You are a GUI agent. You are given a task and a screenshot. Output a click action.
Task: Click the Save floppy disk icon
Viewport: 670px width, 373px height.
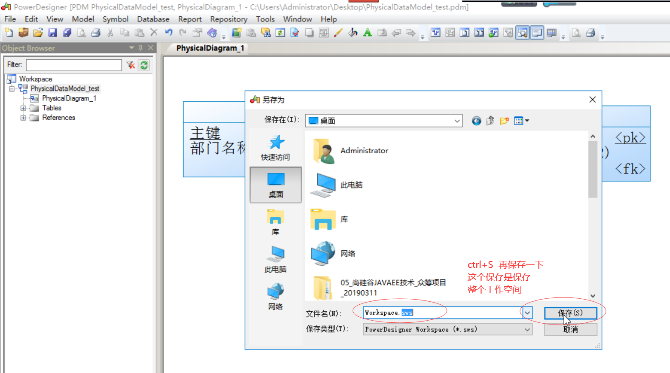pos(52,33)
